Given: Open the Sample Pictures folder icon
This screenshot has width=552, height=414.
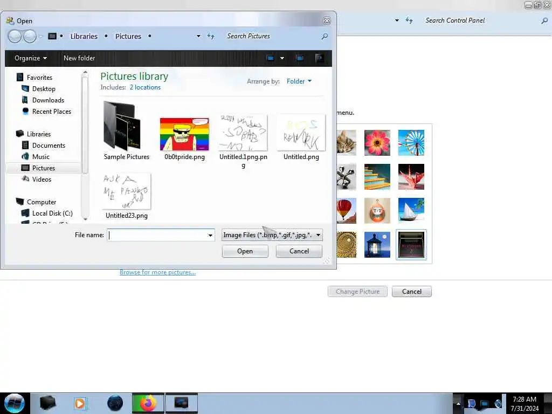Looking at the screenshot, I should 122,126.
